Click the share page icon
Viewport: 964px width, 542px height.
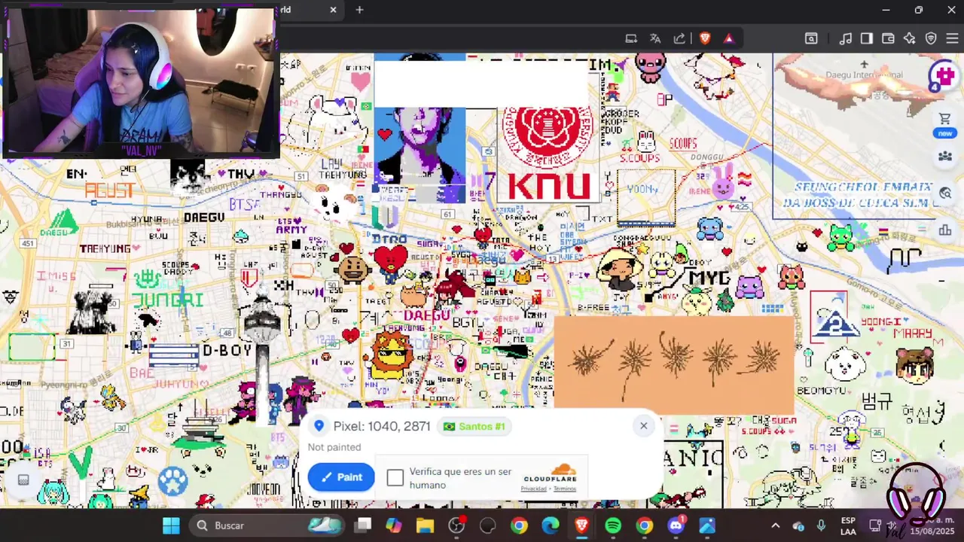679,38
